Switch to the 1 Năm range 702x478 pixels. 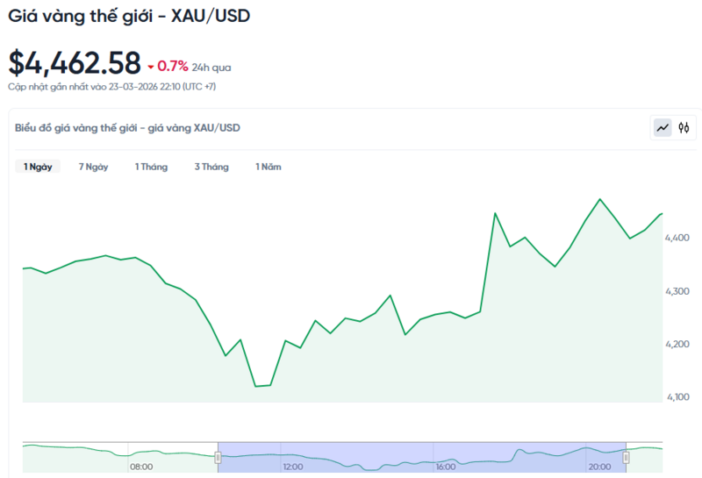(269, 167)
